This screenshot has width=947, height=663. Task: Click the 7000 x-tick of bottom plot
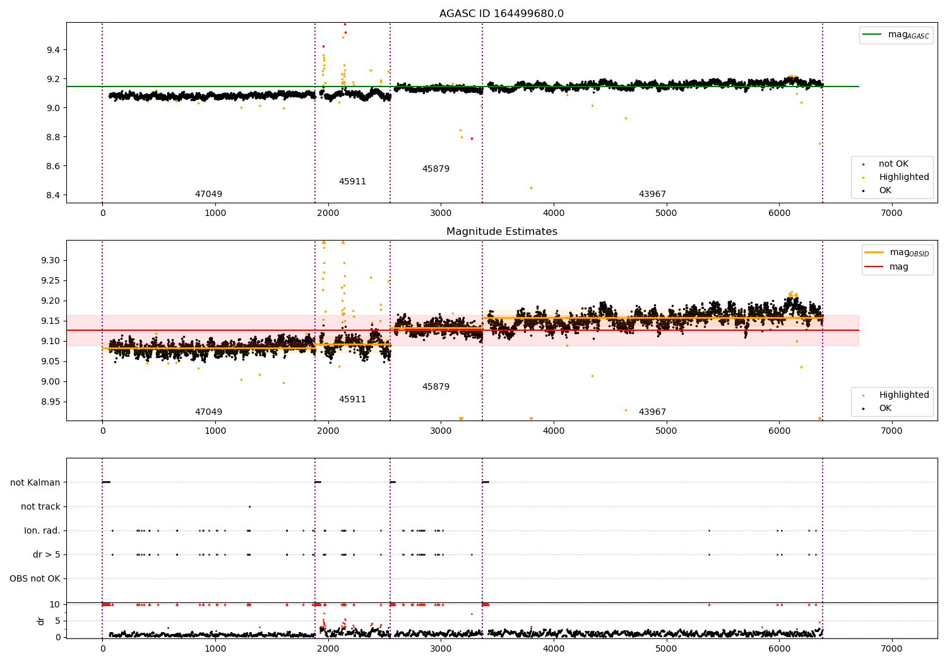pyautogui.click(x=891, y=649)
